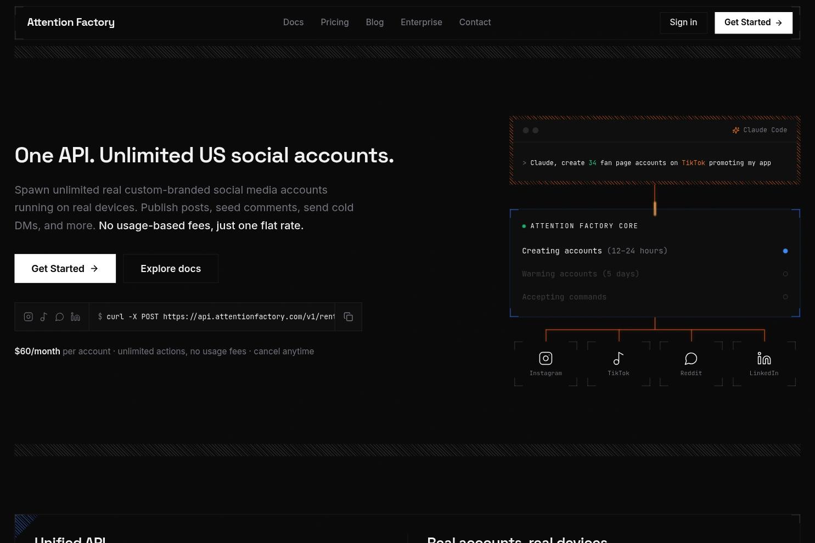Click the TikTok card icon in the diagram
This screenshot has height=543, width=815.
(619, 359)
